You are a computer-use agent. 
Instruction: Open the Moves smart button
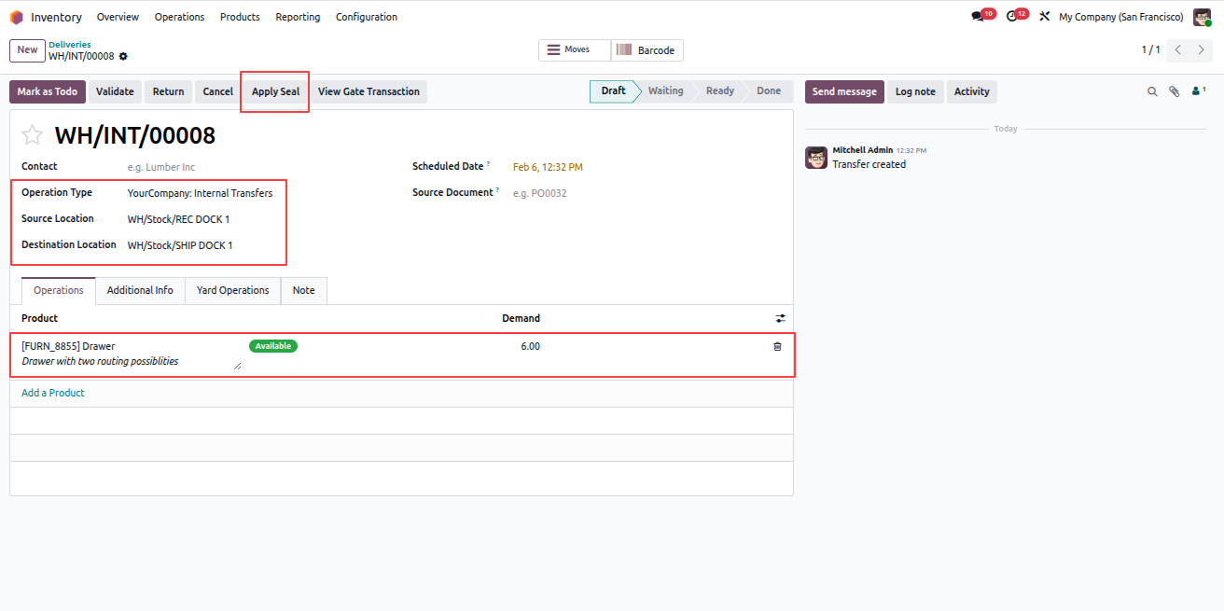coord(575,49)
